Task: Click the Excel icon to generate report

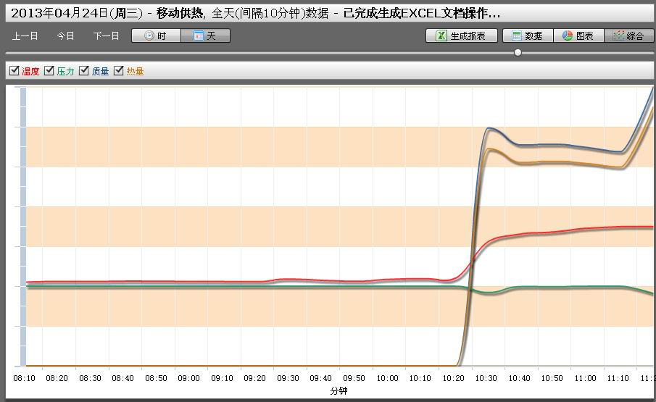Action: point(441,35)
